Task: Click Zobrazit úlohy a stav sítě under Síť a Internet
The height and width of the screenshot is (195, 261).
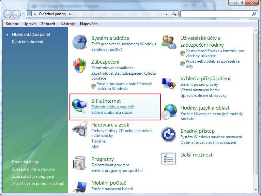Action: pos(113,107)
